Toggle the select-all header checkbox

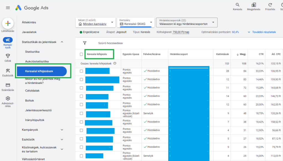81,54
